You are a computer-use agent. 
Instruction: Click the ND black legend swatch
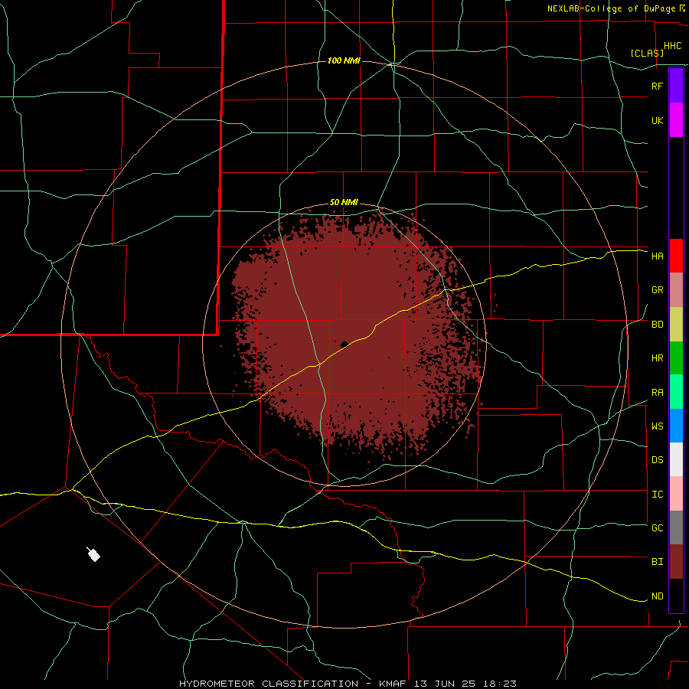click(x=676, y=596)
